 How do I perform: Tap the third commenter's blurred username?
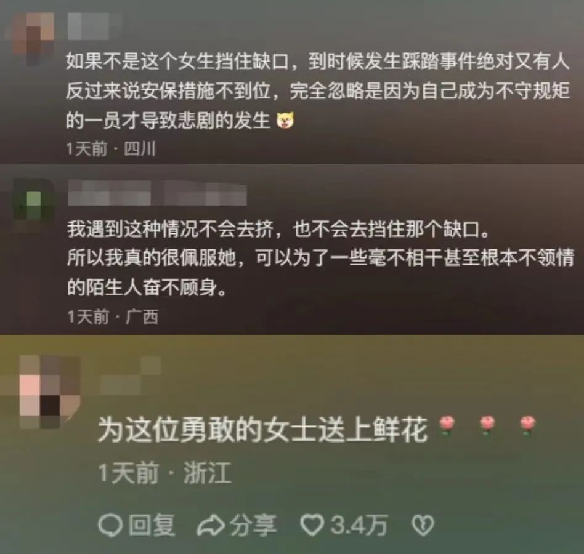coord(131,375)
